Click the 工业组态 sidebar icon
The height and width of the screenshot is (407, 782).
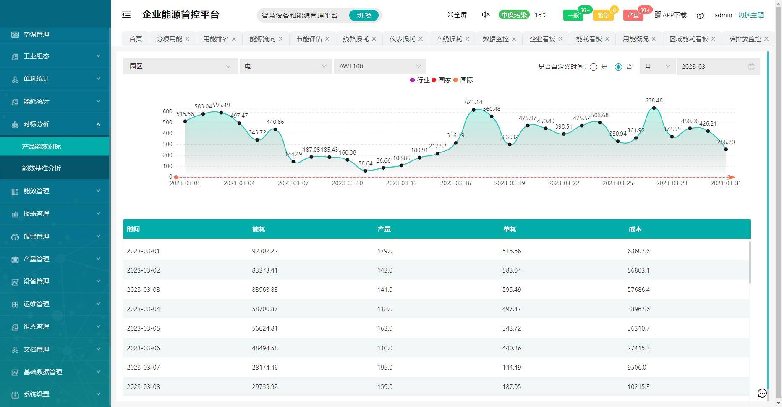pos(15,56)
